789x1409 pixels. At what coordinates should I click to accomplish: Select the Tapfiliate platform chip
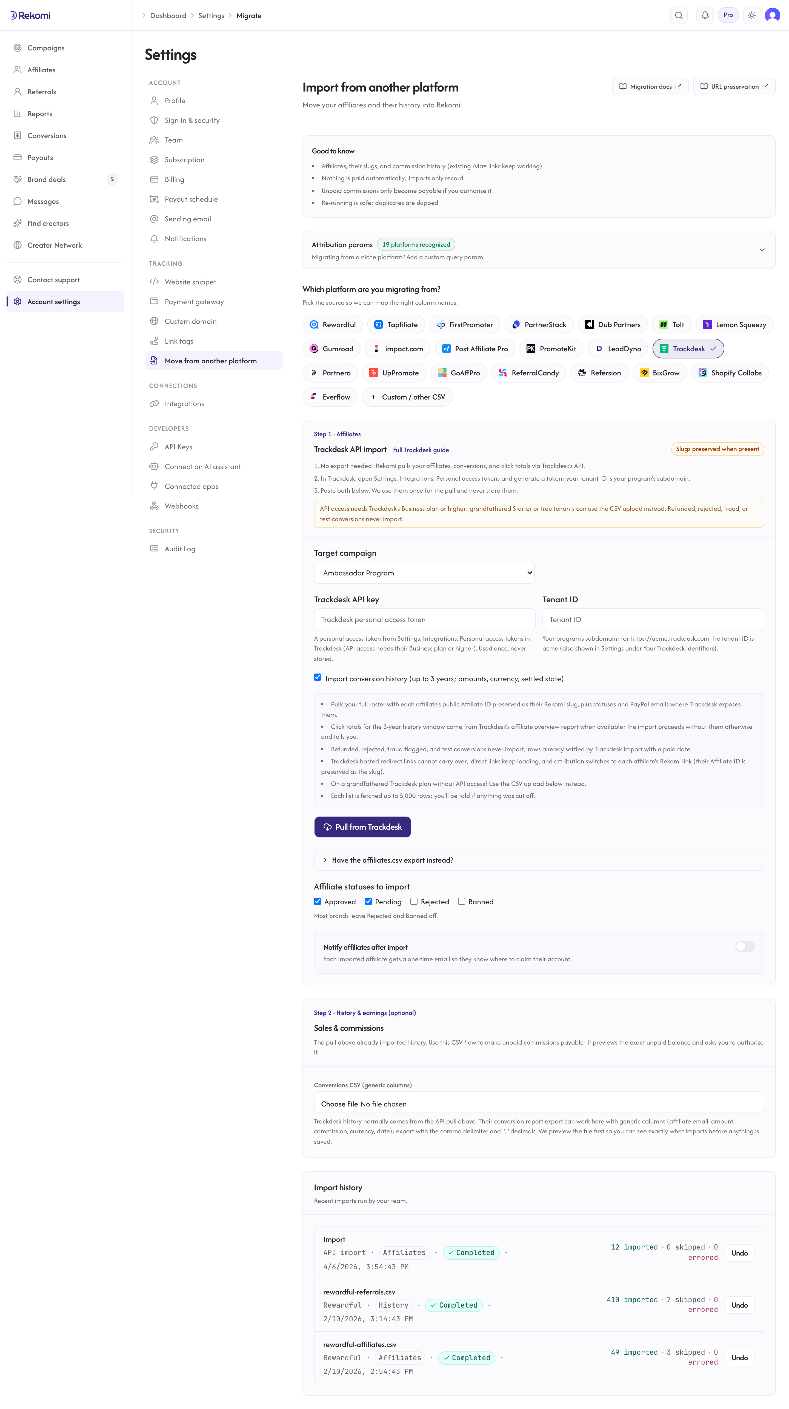[x=396, y=324]
